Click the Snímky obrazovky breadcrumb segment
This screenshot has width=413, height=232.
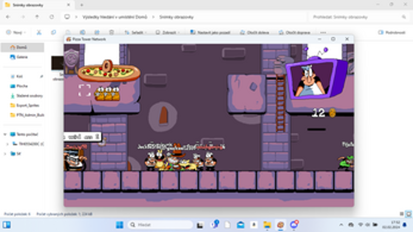176,17
